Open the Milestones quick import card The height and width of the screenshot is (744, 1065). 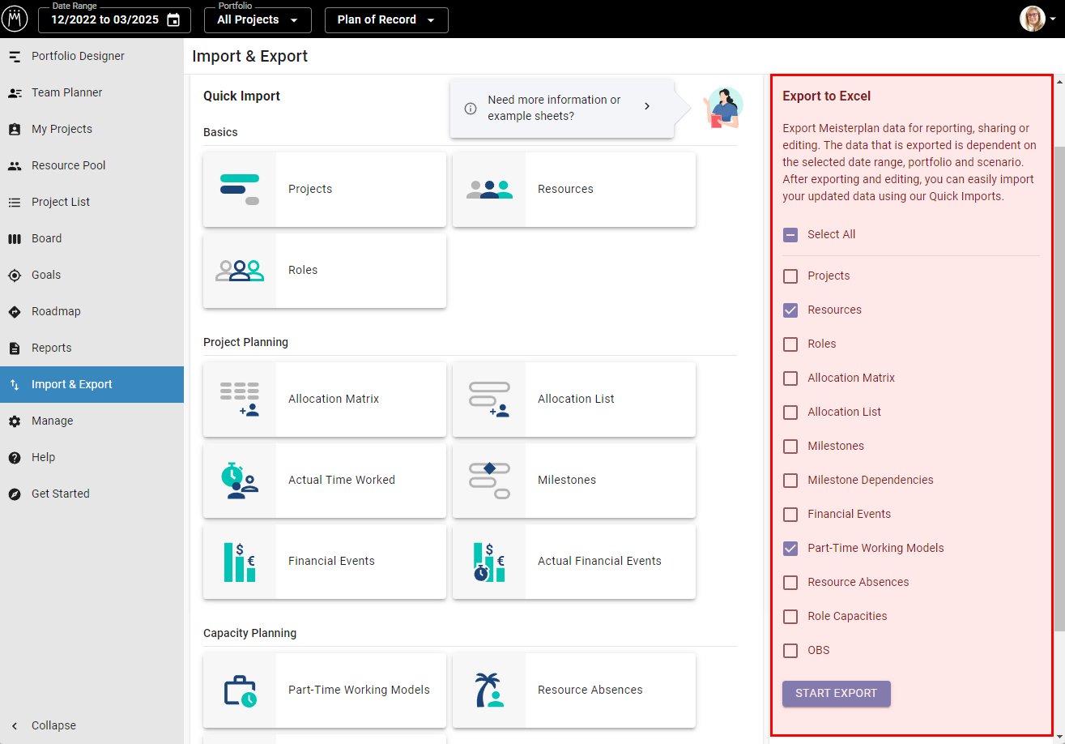(573, 481)
